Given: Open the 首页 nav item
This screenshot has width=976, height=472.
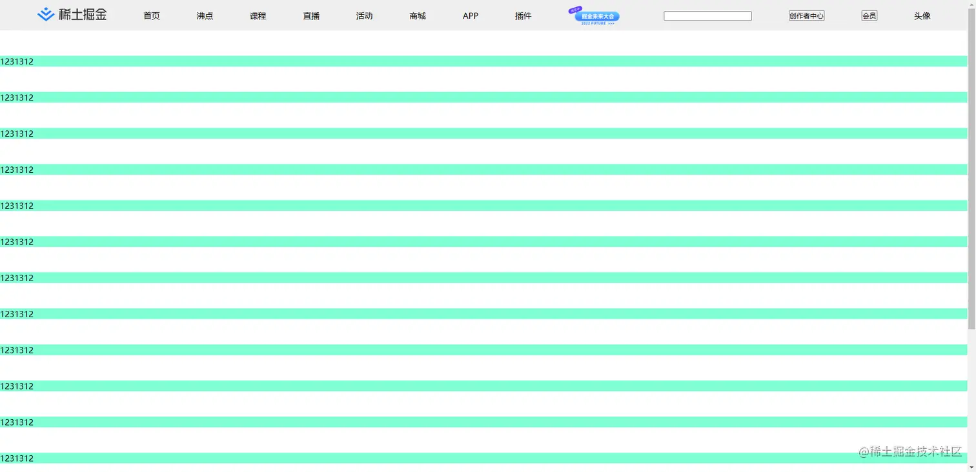Looking at the screenshot, I should [x=152, y=16].
